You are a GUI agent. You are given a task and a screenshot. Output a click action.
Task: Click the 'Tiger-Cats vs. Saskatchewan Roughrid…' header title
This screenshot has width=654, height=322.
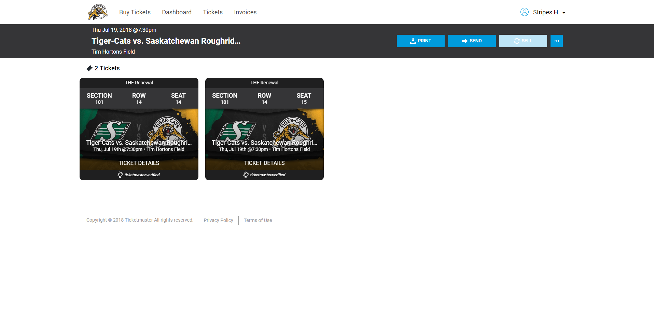click(166, 41)
